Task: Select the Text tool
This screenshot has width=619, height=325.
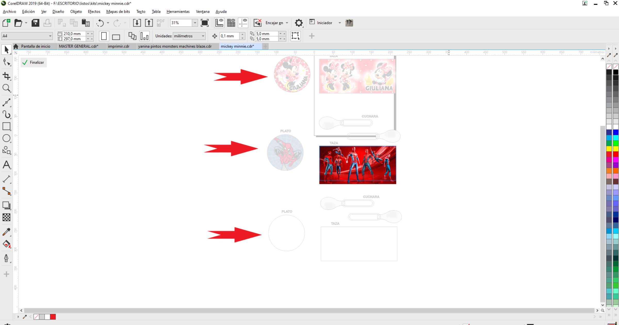Action: [x=6, y=165]
